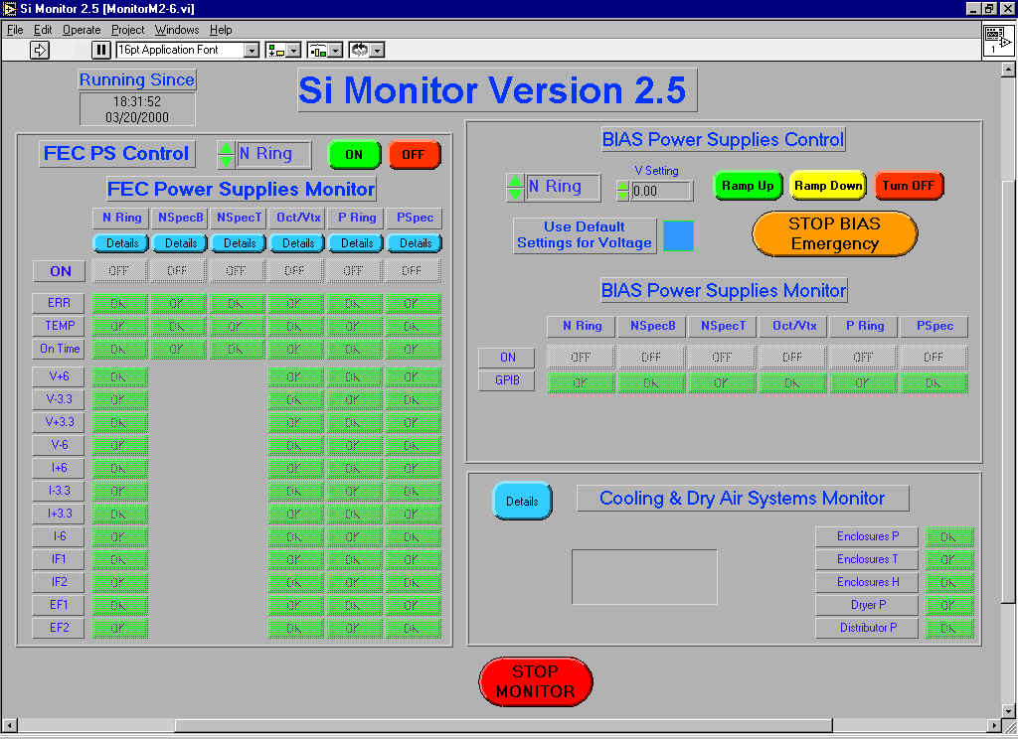Open Details for Oct/Vtx FEC supply
The image size is (1018, 739).
click(298, 243)
